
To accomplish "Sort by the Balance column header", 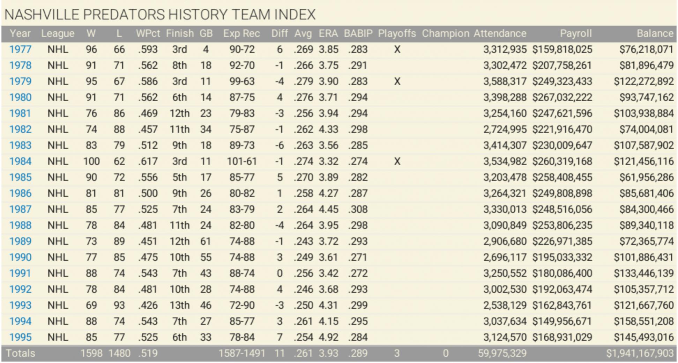I will [x=655, y=33].
